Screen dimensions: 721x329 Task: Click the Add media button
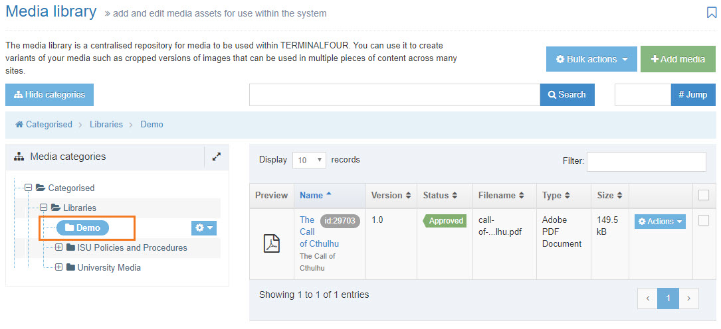click(x=678, y=59)
